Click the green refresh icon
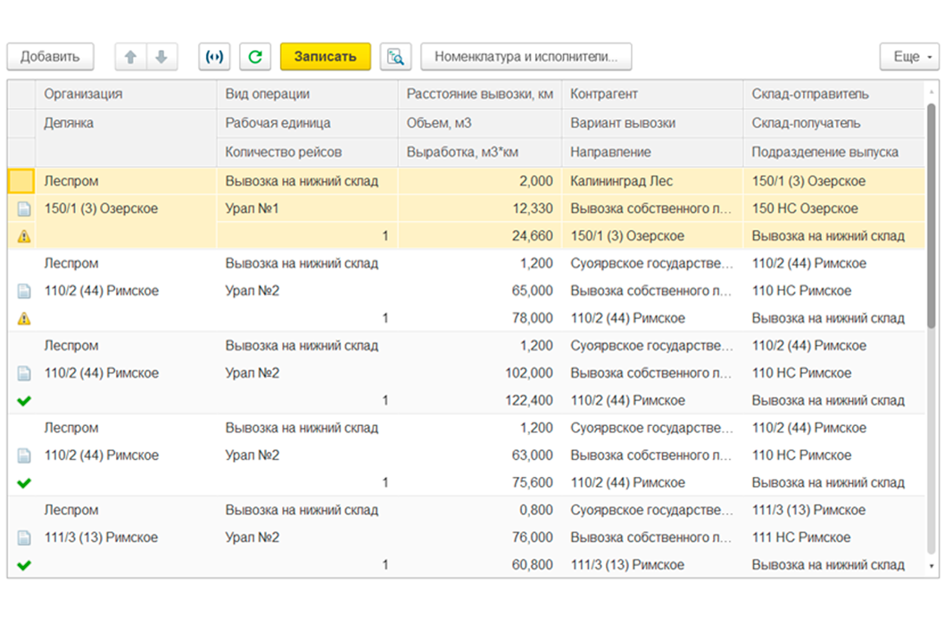This screenshot has width=944, height=623. click(255, 57)
